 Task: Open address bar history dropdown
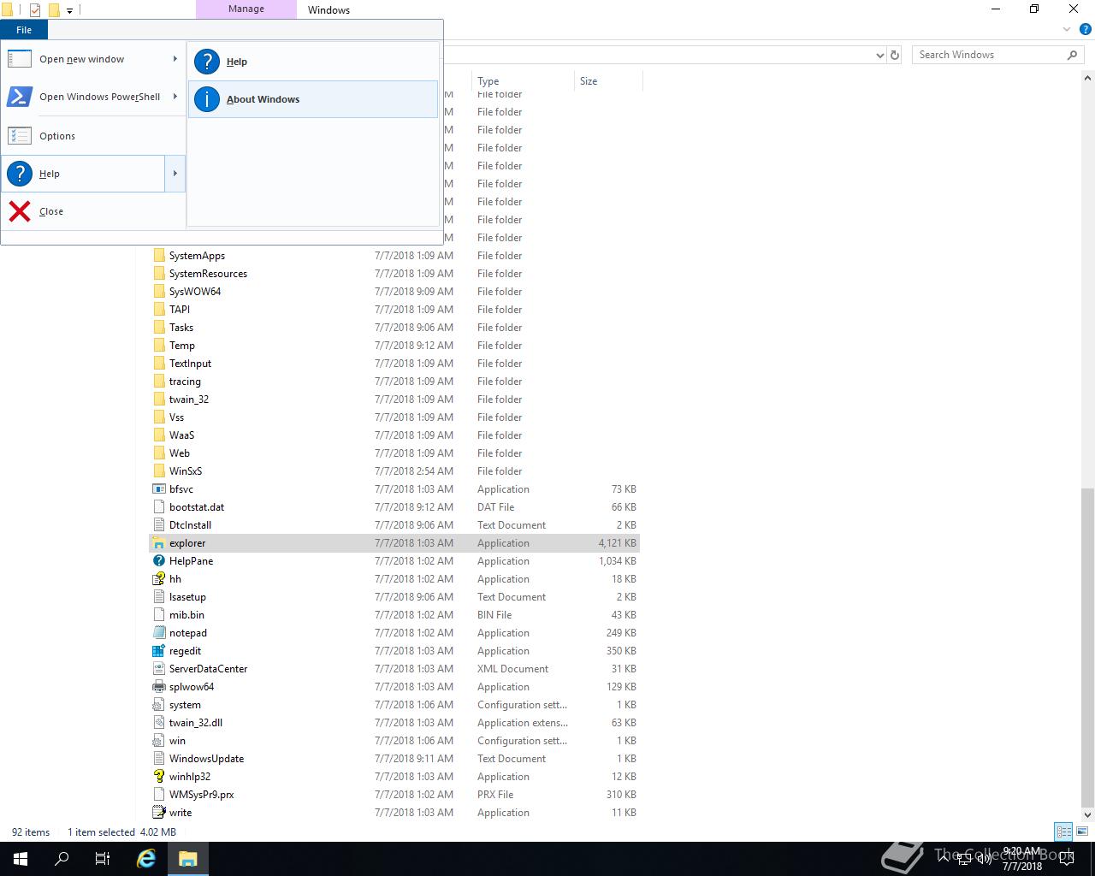click(880, 55)
